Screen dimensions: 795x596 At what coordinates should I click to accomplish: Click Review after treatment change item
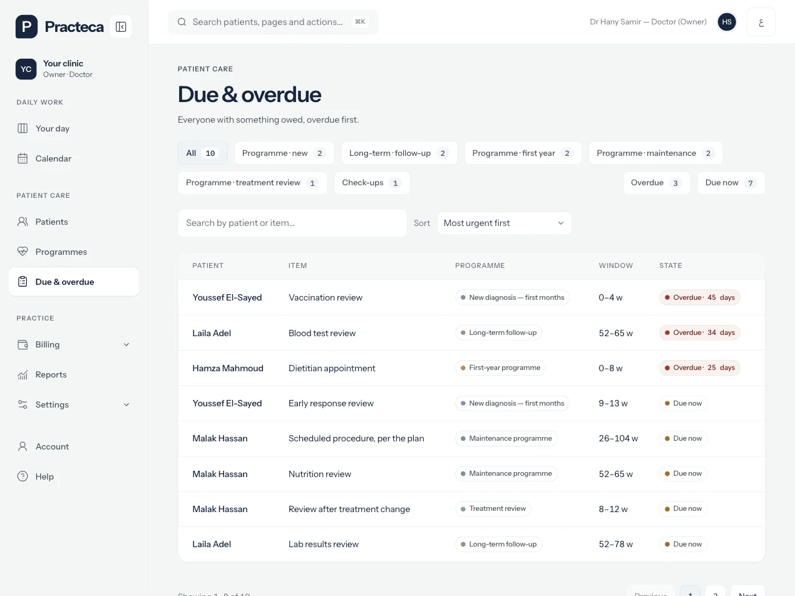(349, 509)
